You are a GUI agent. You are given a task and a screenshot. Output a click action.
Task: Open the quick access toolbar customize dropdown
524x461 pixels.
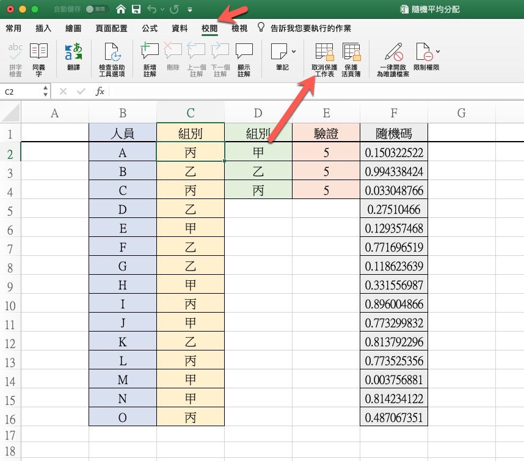pyautogui.click(x=190, y=10)
